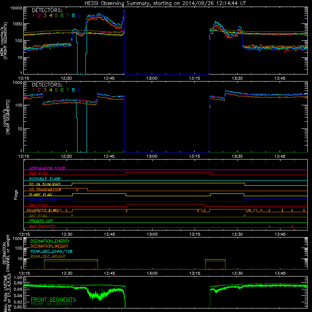Click the DECIMATION_ENERGY legend entry
This screenshot has height=312, width=312.
[50, 241]
